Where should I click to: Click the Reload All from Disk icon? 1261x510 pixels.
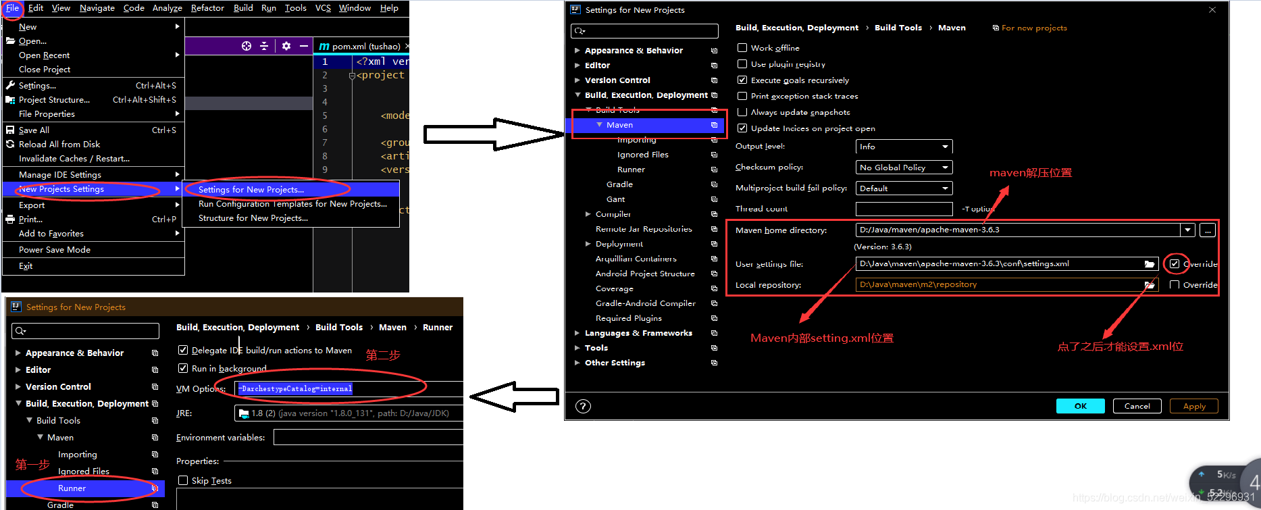[x=10, y=144]
